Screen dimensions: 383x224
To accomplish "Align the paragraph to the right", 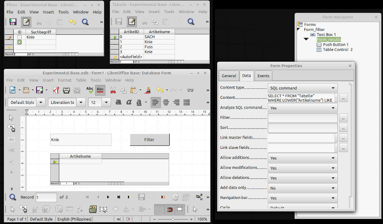I will click(x=176, y=102).
